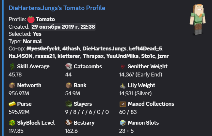Click the Networth value 956.97M
The height and width of the screenshot is (136, 212).
19,93
